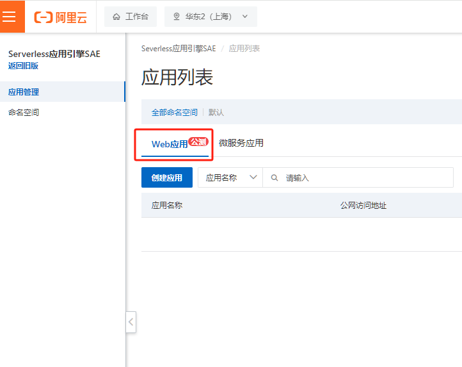
Task: Collapse the sidebar with the arrow handle
Action: 131,322
